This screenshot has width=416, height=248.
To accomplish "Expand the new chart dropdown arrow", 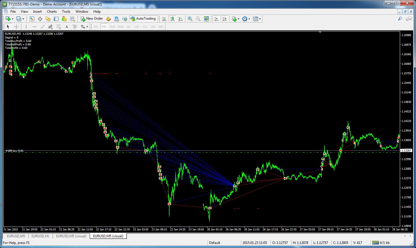I will click(12, 19).
